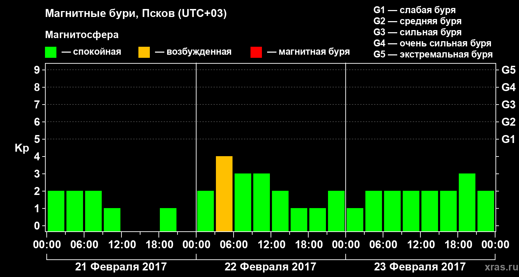The width and height of the screenshot is (519, 277).
Task: Click the '21 Февраля 2017' date label
Action: tap(121, 267)
